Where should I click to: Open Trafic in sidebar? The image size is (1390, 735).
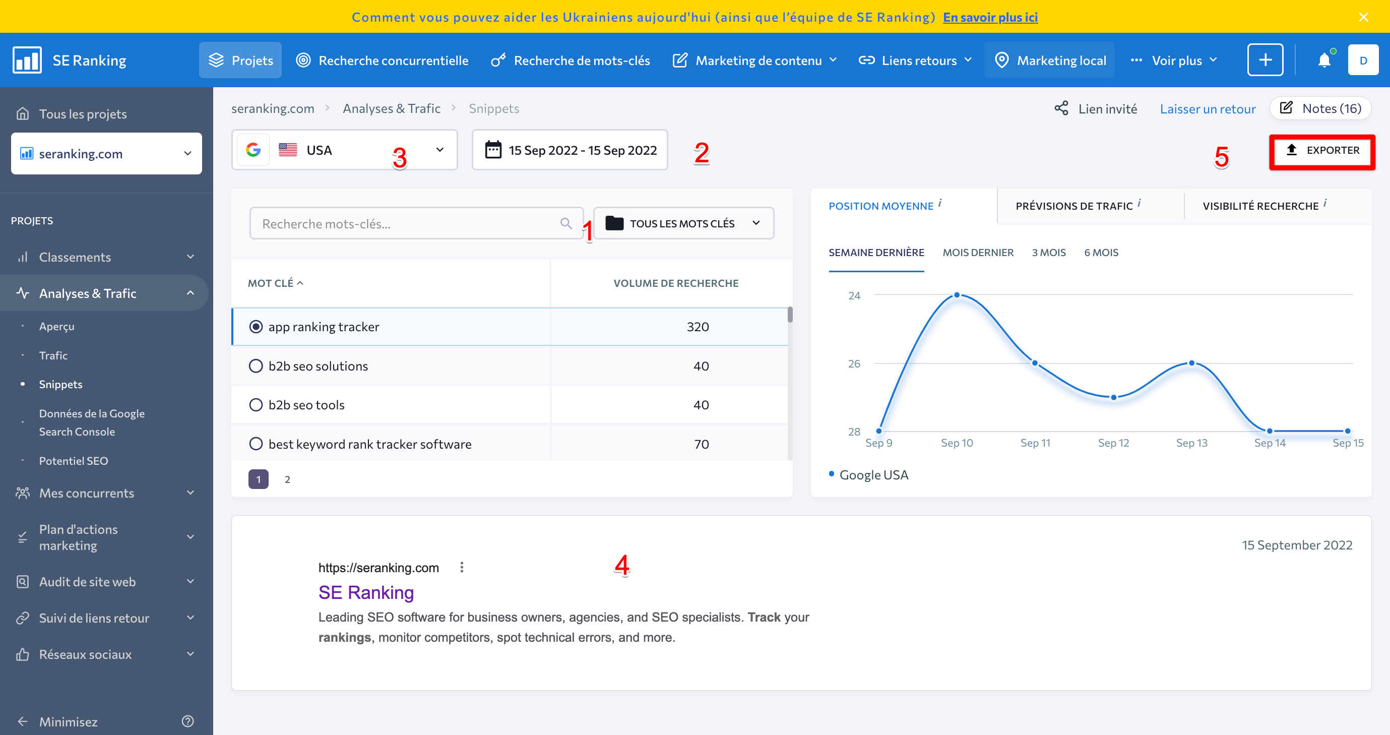tap(53, 355)
